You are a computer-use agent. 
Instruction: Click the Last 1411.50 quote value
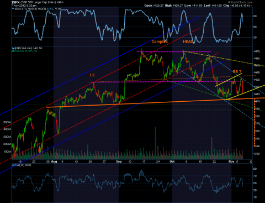213,6
